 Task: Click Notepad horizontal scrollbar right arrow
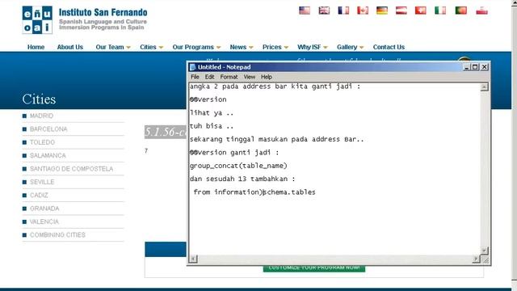click(476, 259)
